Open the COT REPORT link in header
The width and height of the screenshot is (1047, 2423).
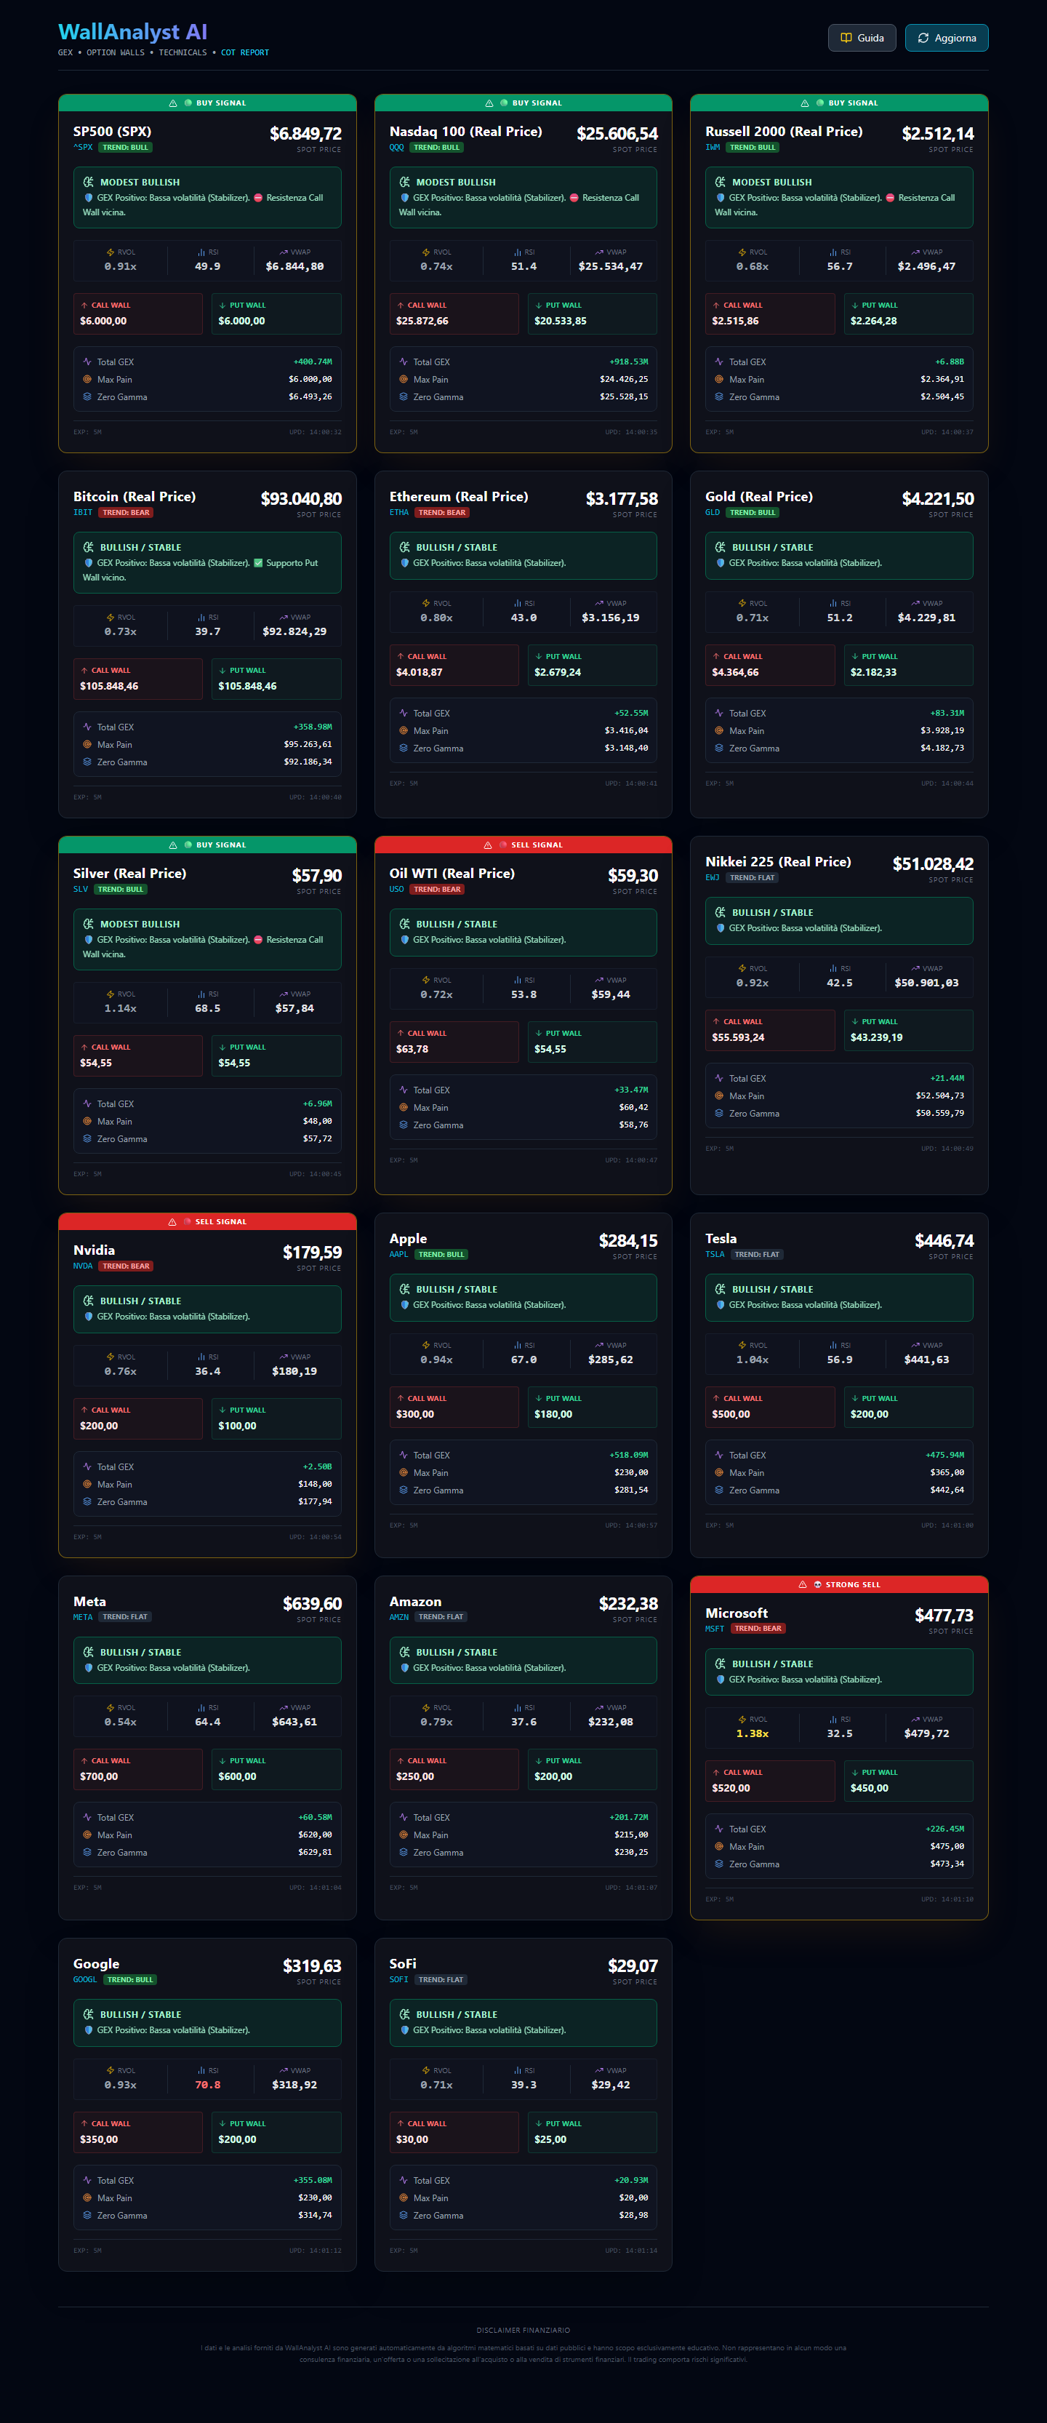point(244,52)
